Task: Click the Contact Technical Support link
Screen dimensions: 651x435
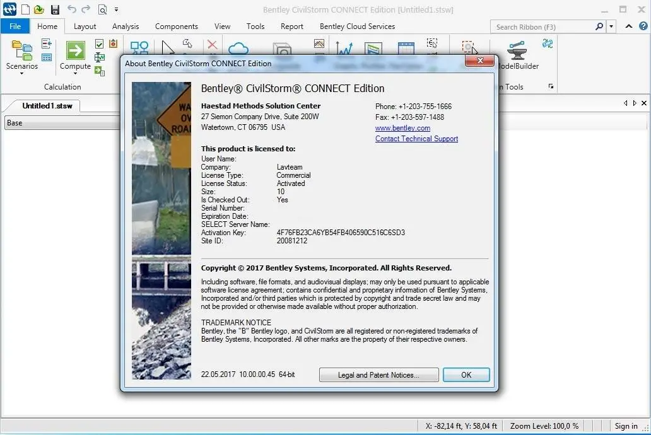Action: [416, 139]
